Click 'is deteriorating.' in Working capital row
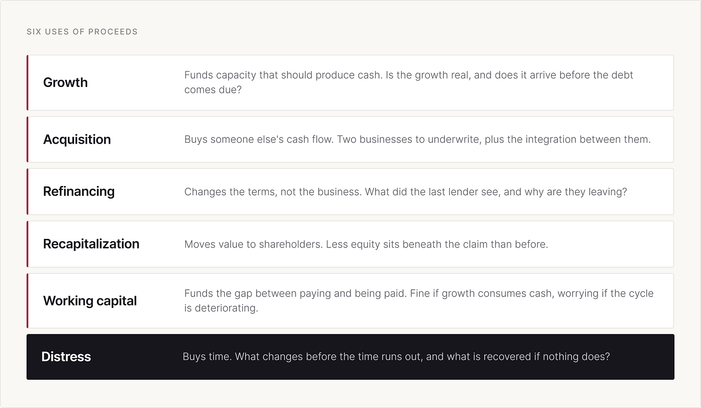Viewport: 701px width, 408px height. click(x=221, y=308)
